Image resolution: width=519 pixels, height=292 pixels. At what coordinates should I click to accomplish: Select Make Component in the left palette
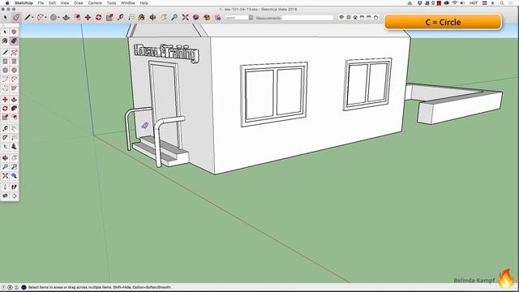[x=14, y=32]
